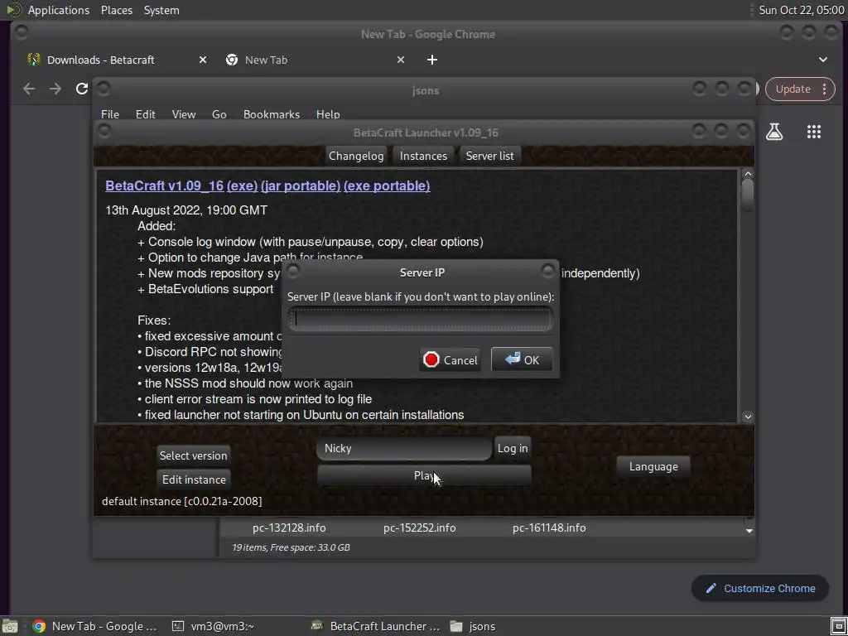Click the Downloads - Betacraft tab favicon
Image resolution: width=848 pixels, height=636 pixels.
click(33, 60)
